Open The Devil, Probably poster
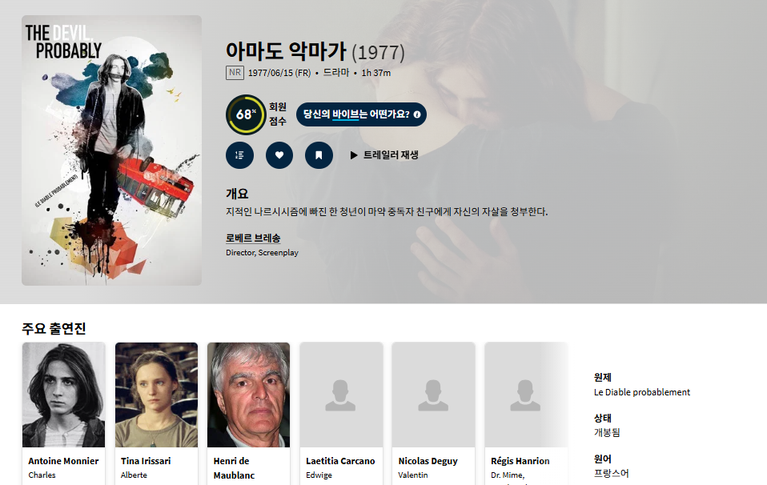 click(111, 150)
